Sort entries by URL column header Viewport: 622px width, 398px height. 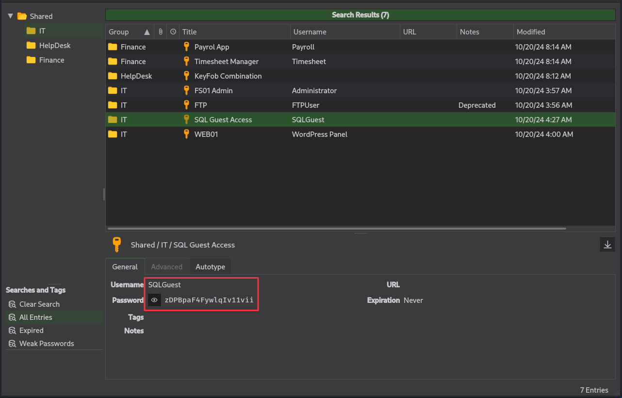(428, 32)
